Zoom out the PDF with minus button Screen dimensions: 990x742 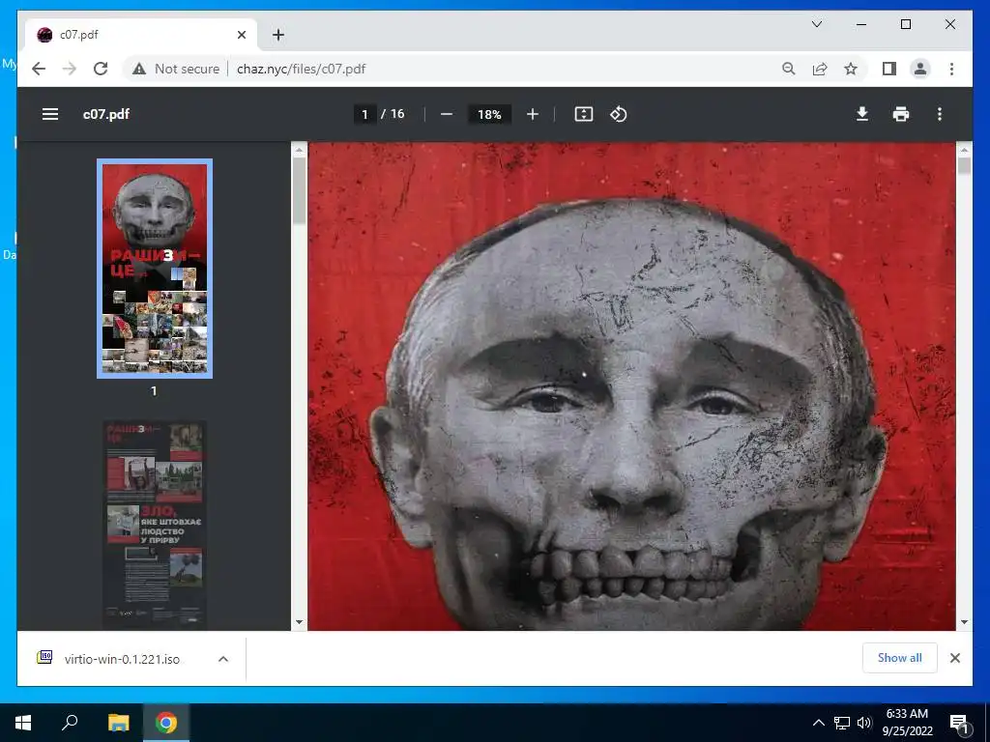447,114
